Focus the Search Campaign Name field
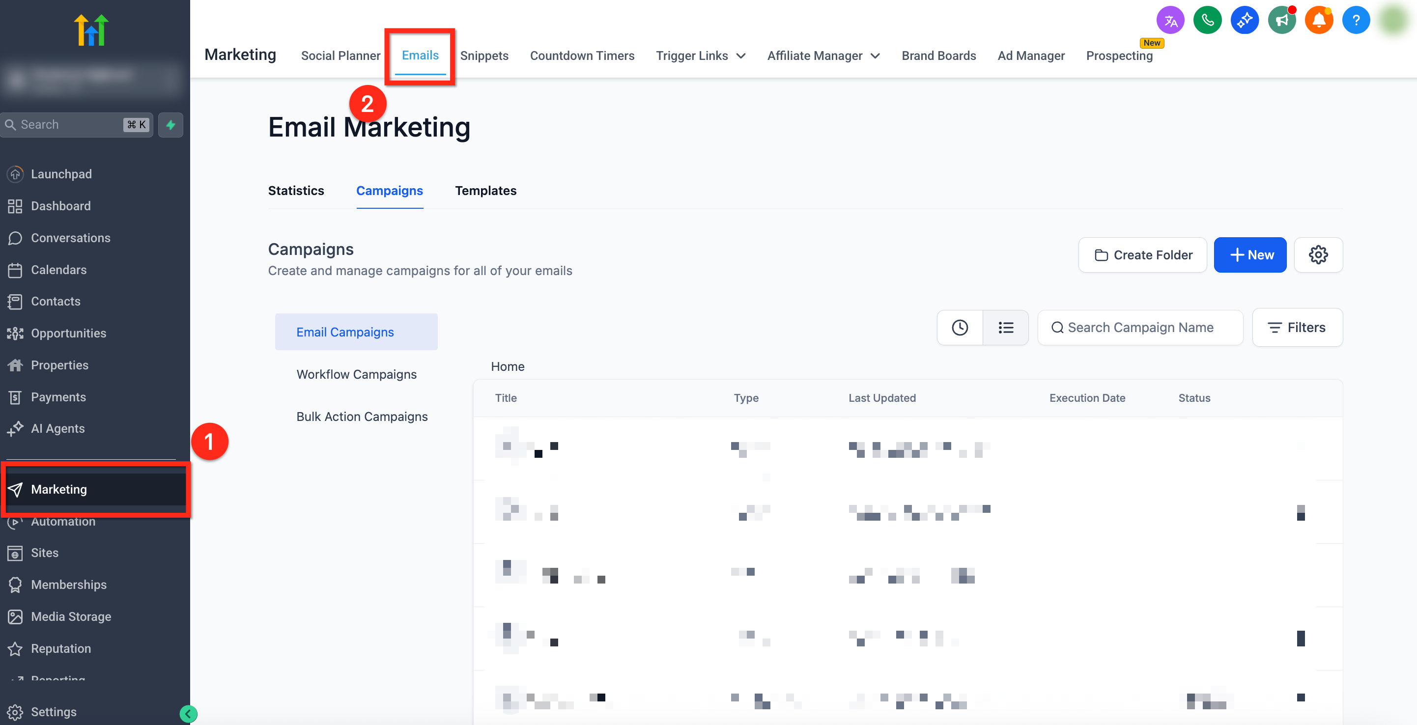This screenshot has height=725, width=1417. click(1140, 327)
